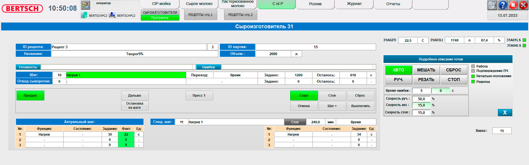The height and width of the screenshot is (165, 529).
Task: Click the BERTSCHPC2 server icon
Action: [84, 15]
